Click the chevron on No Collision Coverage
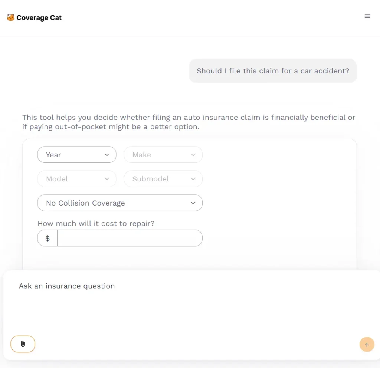 tap(193, 203)
